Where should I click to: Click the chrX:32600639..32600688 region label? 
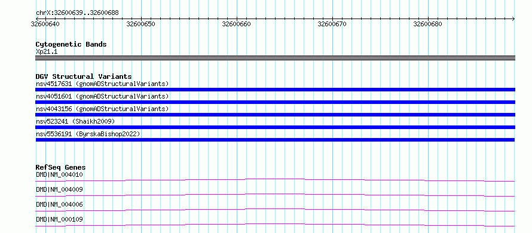click(x=77, y=13)
